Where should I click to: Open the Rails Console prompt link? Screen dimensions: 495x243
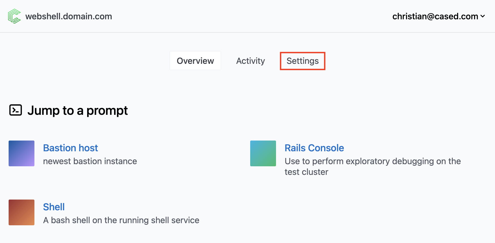click(314, 148)
